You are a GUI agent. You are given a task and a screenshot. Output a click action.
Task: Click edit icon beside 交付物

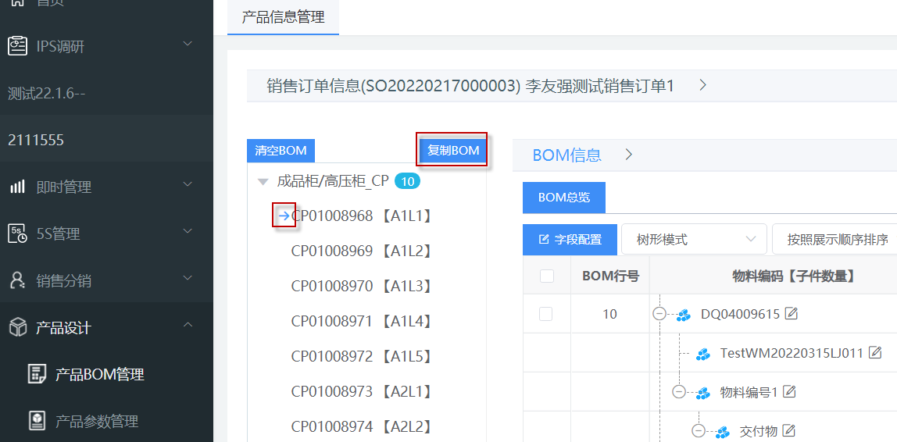789,431
